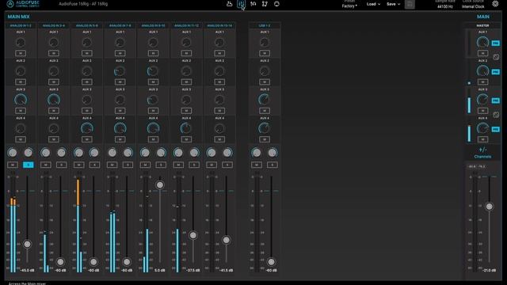Click the AUX 2 send knob on Analog In 7-8
Viewport: 507px width, 285px height.
pyautogui.click(x=120, y=71)
